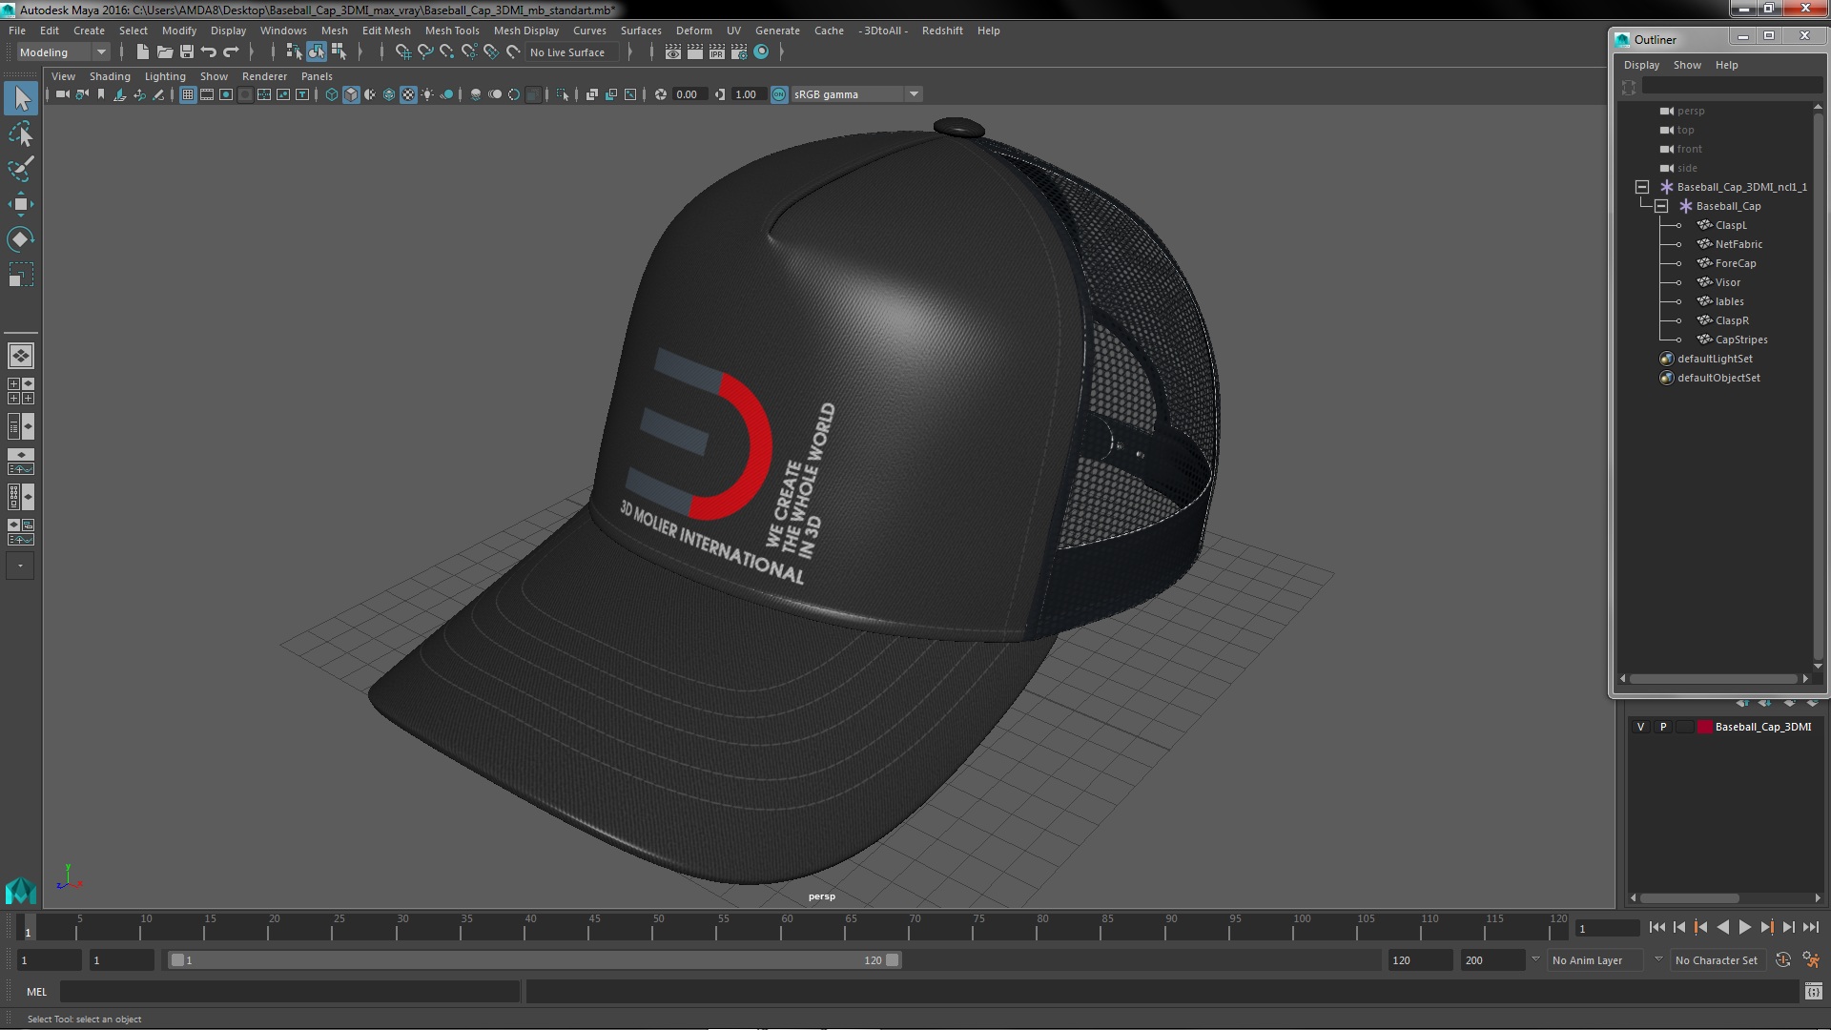Screen dimensions: 1831x1030
Task: Toggle film gate display
Action: (x=207, y=94)
